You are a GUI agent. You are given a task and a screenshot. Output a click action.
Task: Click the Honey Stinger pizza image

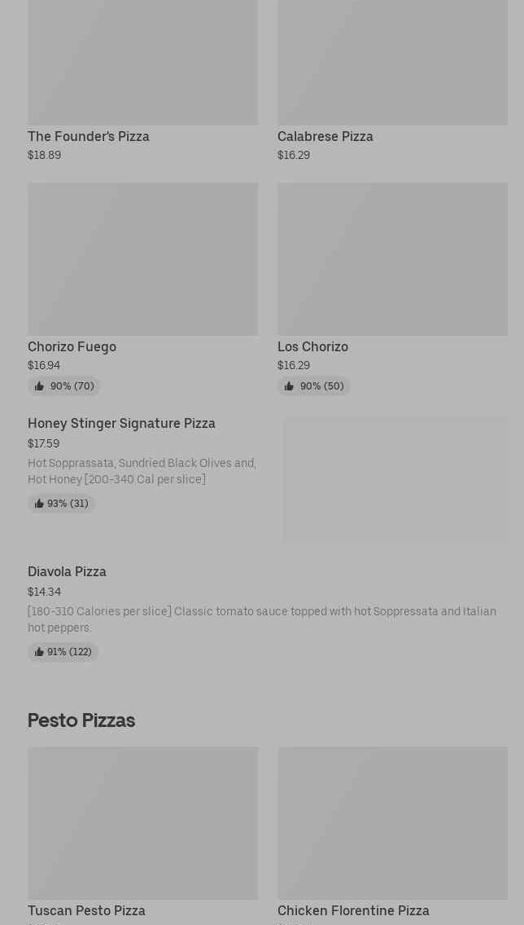coord(395,480)
